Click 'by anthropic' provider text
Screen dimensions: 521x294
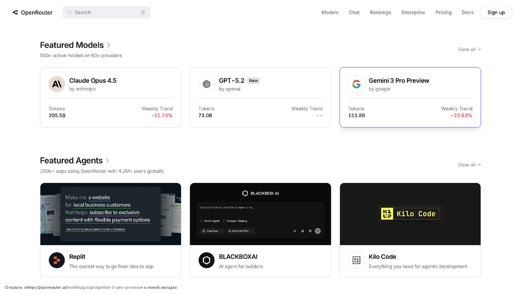pyautogui.click(x=83, y=89)
